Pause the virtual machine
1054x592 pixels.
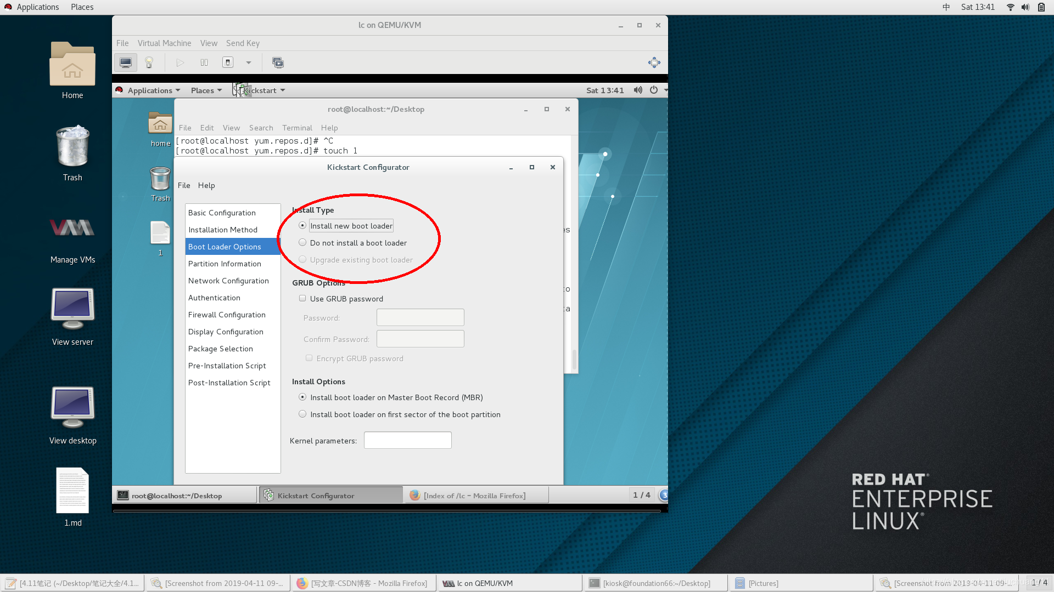204,62
